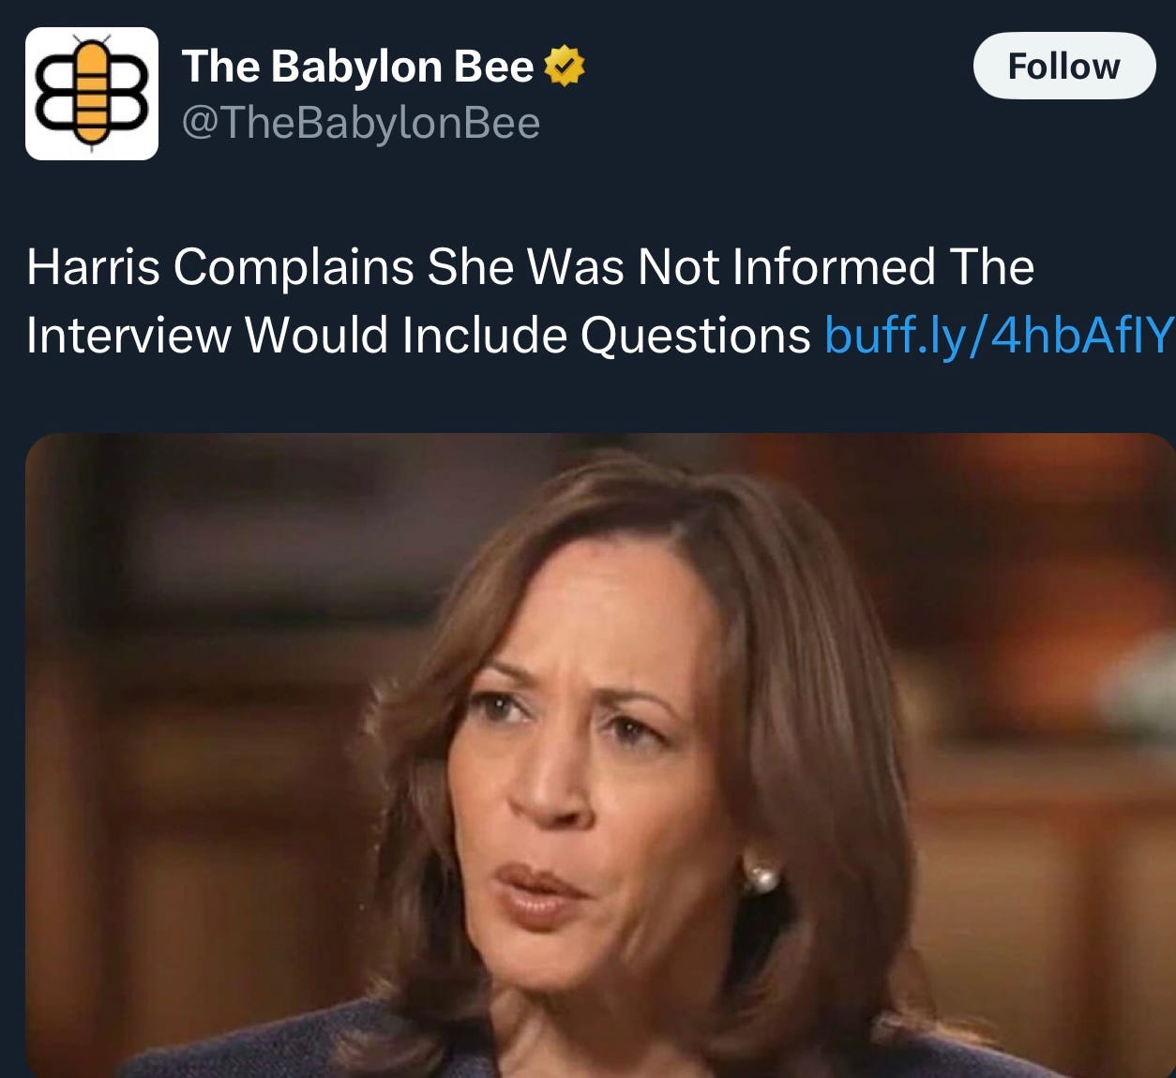Open The Babylon Bee profile avatar
The image size is (1176, 1078).
[92, 94]
